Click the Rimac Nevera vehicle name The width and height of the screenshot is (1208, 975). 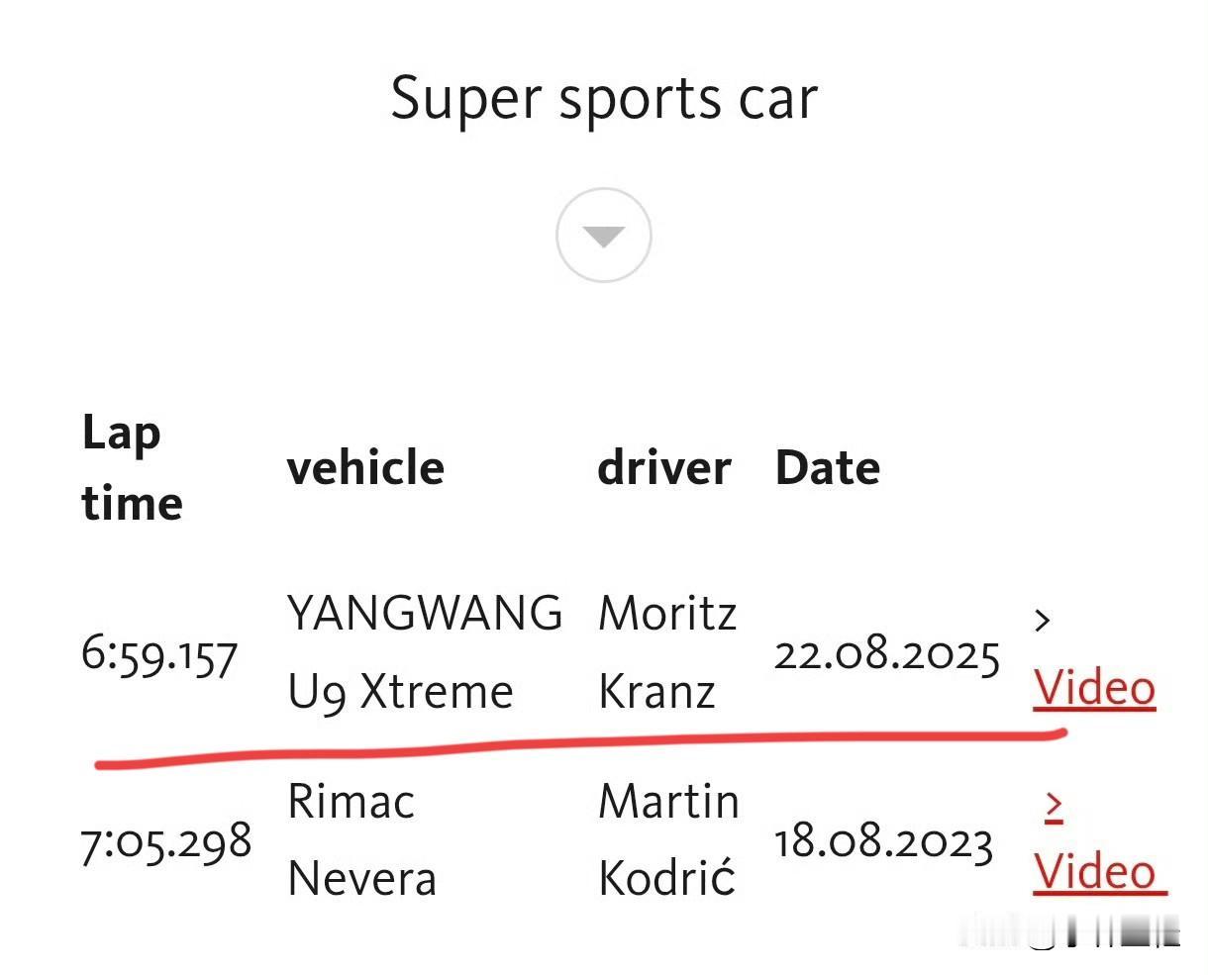(361, 839)
